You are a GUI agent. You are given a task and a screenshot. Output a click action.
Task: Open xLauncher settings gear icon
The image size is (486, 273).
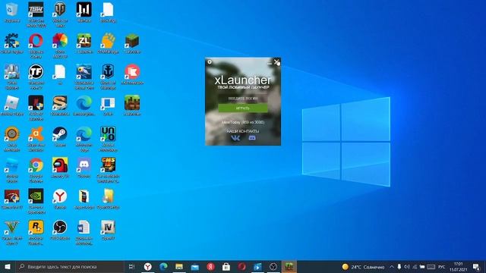[x=210, y=62]
